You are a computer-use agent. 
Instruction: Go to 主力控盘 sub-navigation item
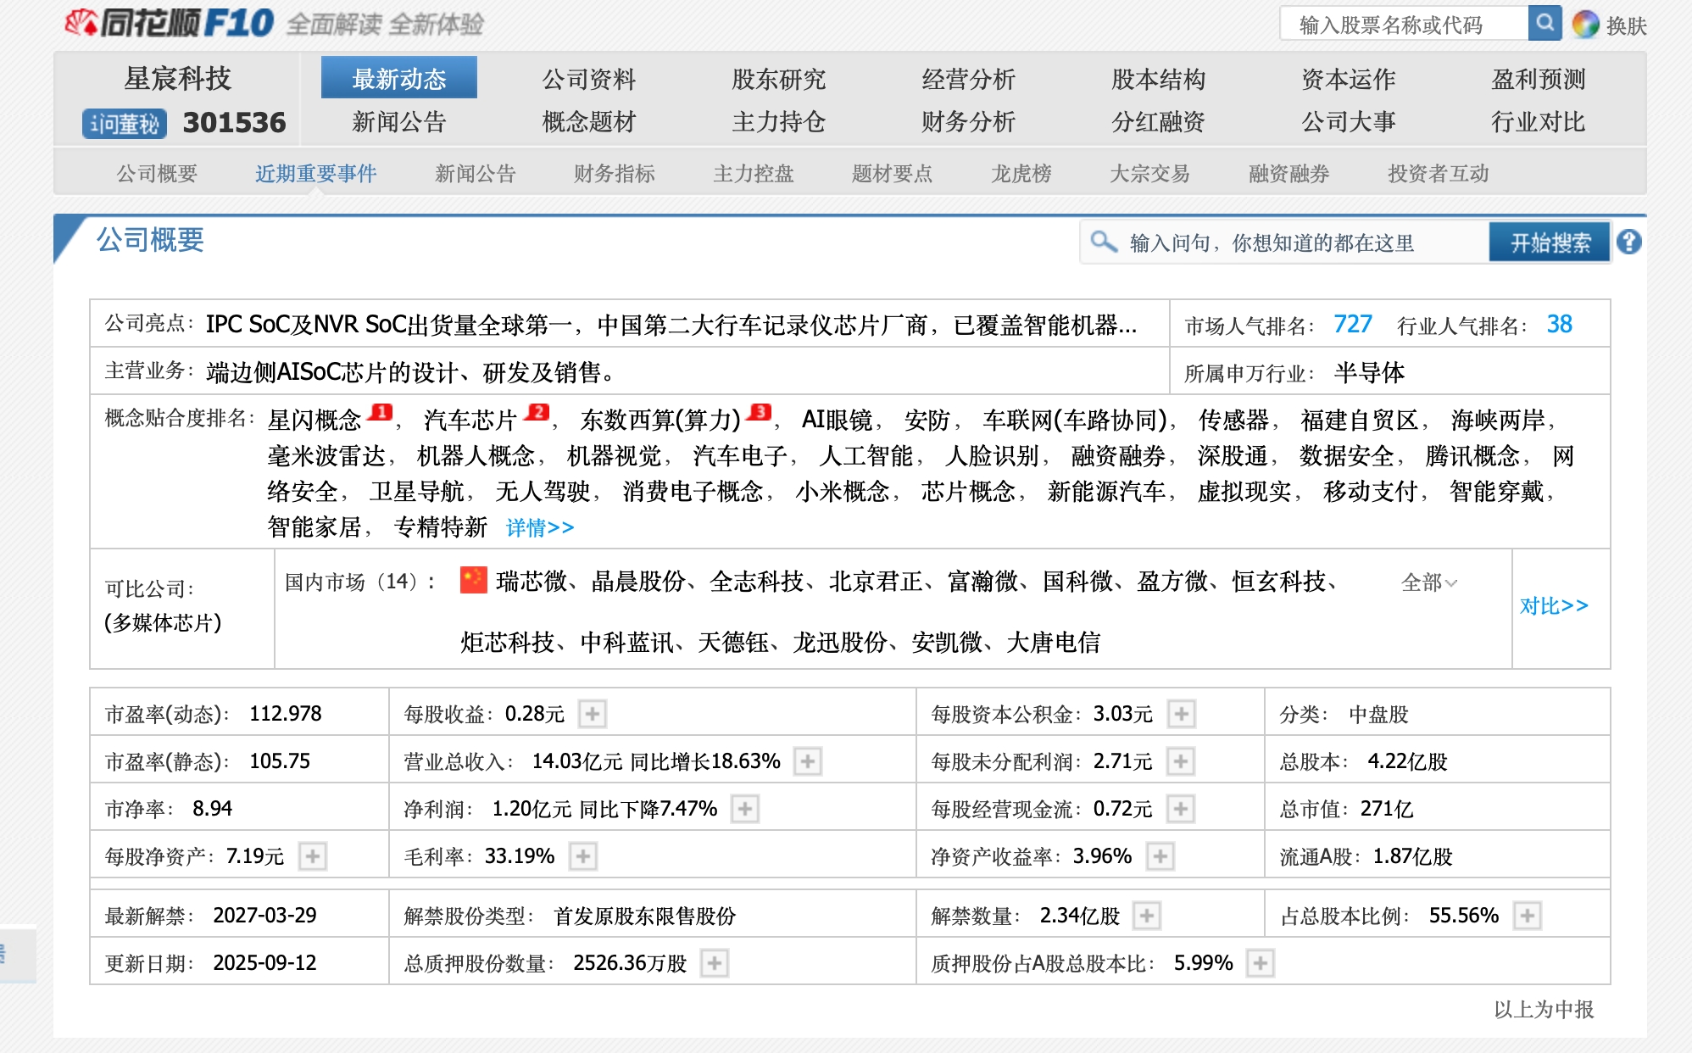tap(754, 174)
